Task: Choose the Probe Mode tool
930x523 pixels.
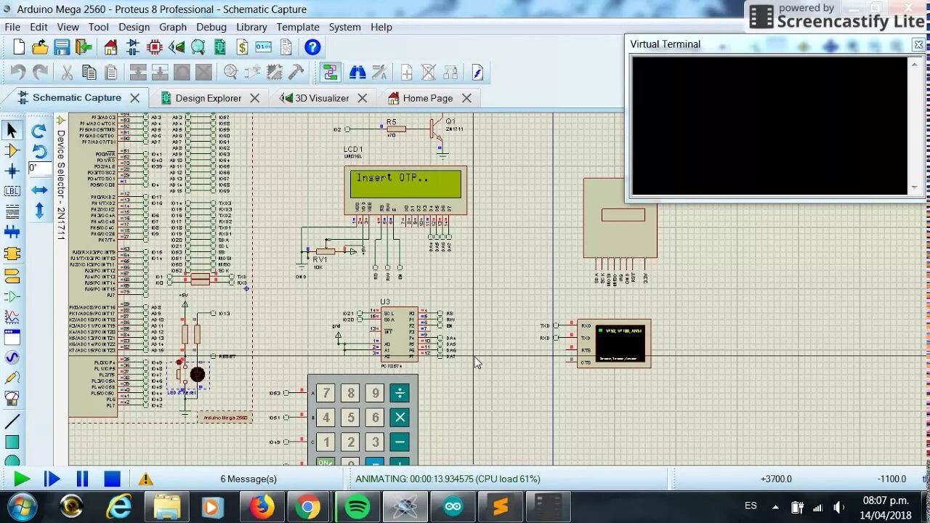Action: click(x=12, y=378)
